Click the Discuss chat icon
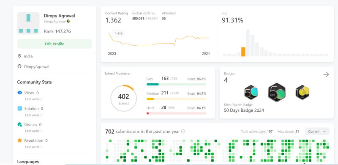 (x=19, y=124)
